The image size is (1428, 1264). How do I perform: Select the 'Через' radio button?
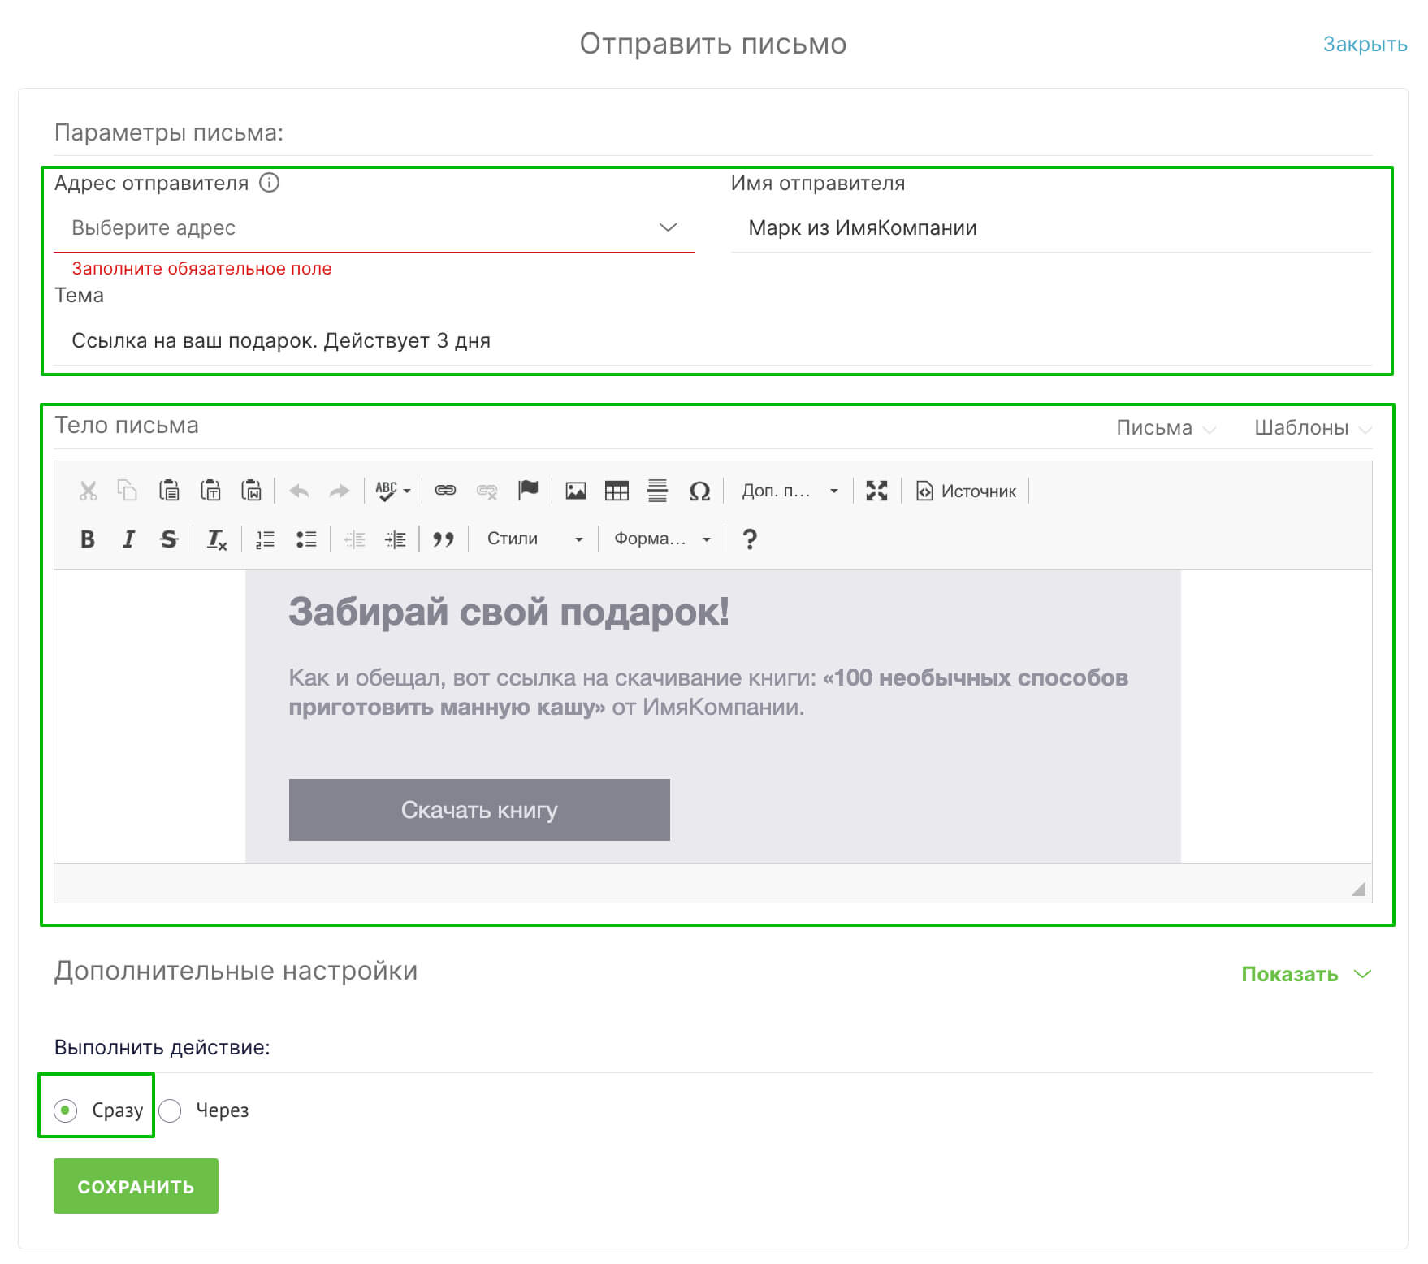click(170, 1110)
